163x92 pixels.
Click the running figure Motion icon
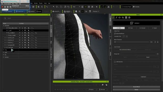(x=116, y=18)
